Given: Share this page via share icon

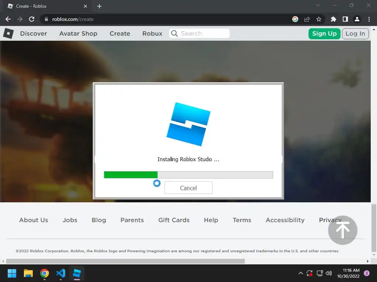Looking at the screenshot, I should pyautogui.click(x=307, y=19).
